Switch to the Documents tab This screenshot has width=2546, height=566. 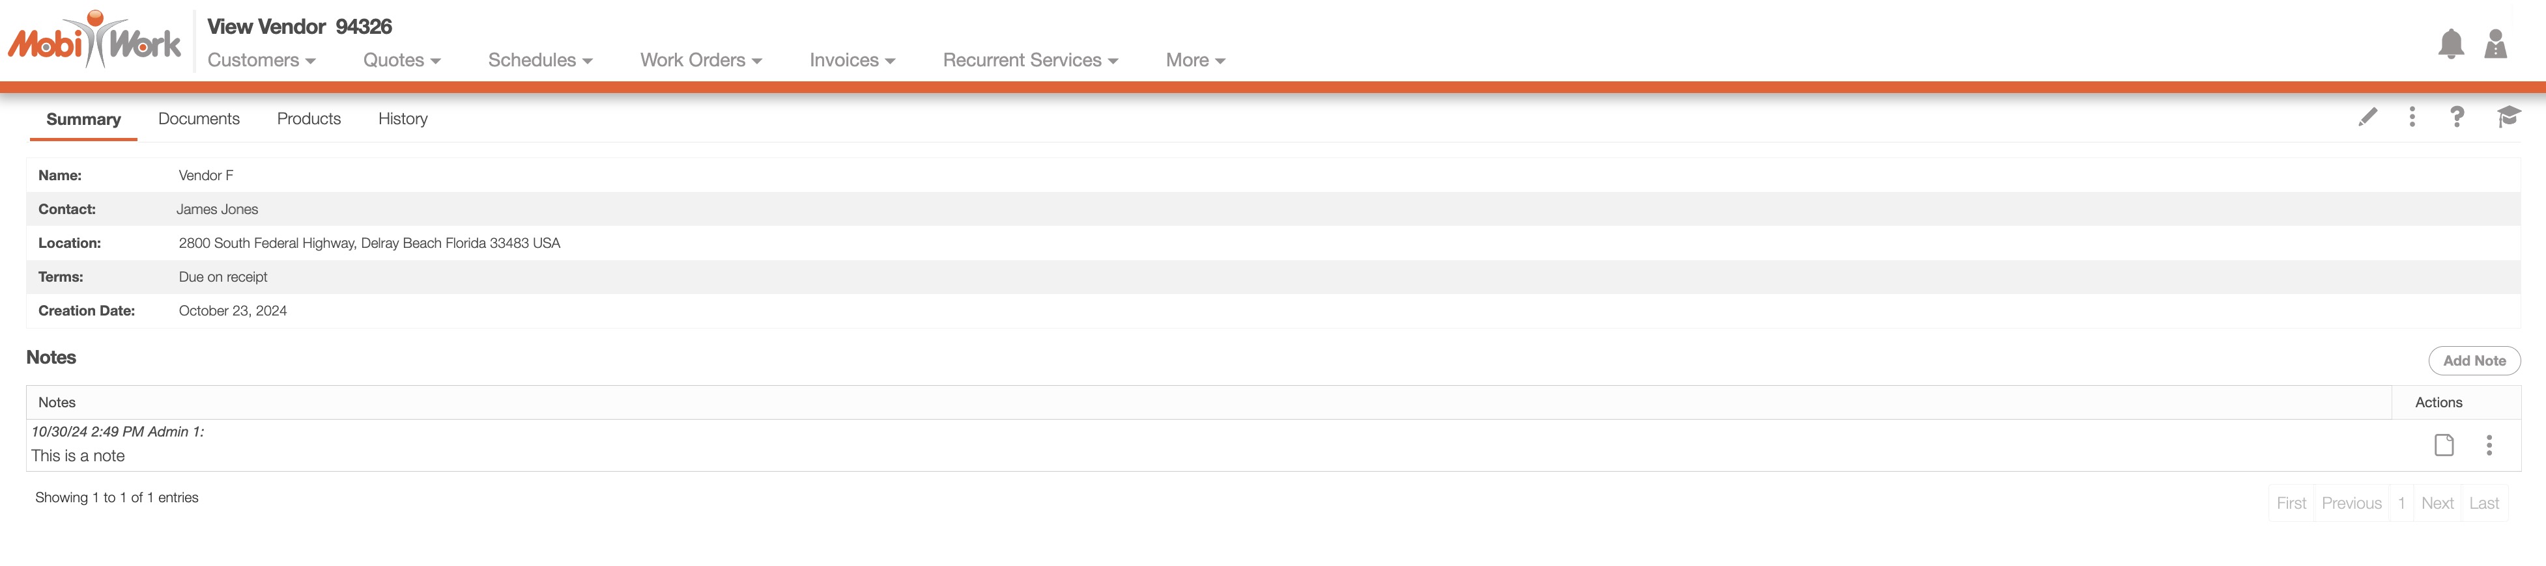click(x=199, y=118)
